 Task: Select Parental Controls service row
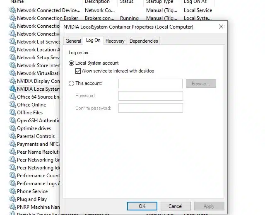point(36,136)
